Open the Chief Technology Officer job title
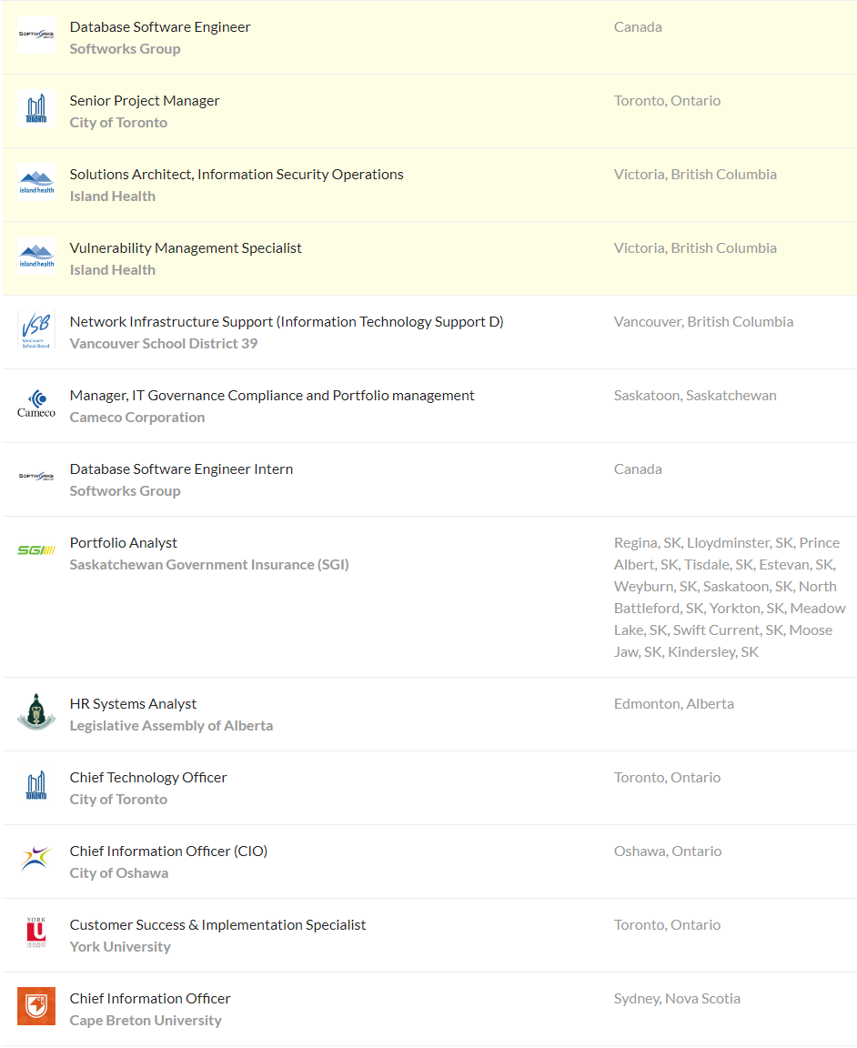 [148, 778]
